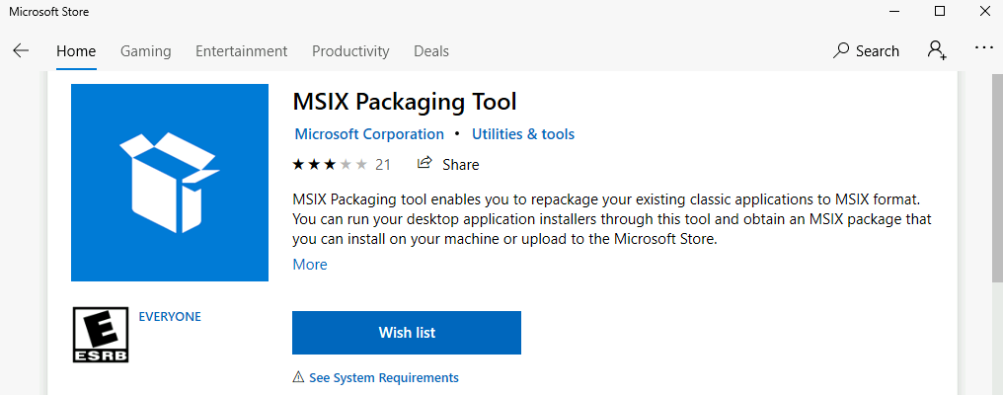Open the Entertainment tab

241,51
